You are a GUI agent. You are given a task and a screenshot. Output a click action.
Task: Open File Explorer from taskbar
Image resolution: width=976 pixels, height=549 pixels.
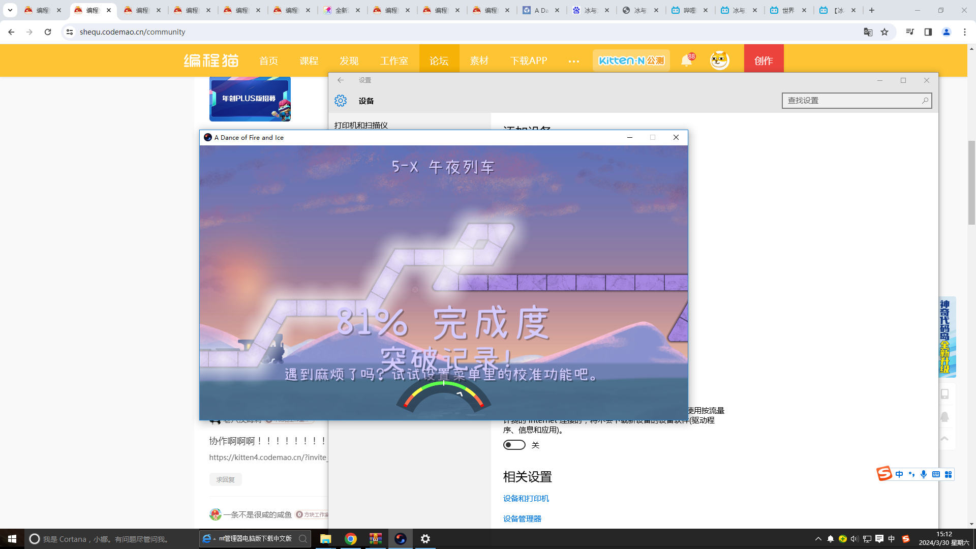[x=325, y=539]
